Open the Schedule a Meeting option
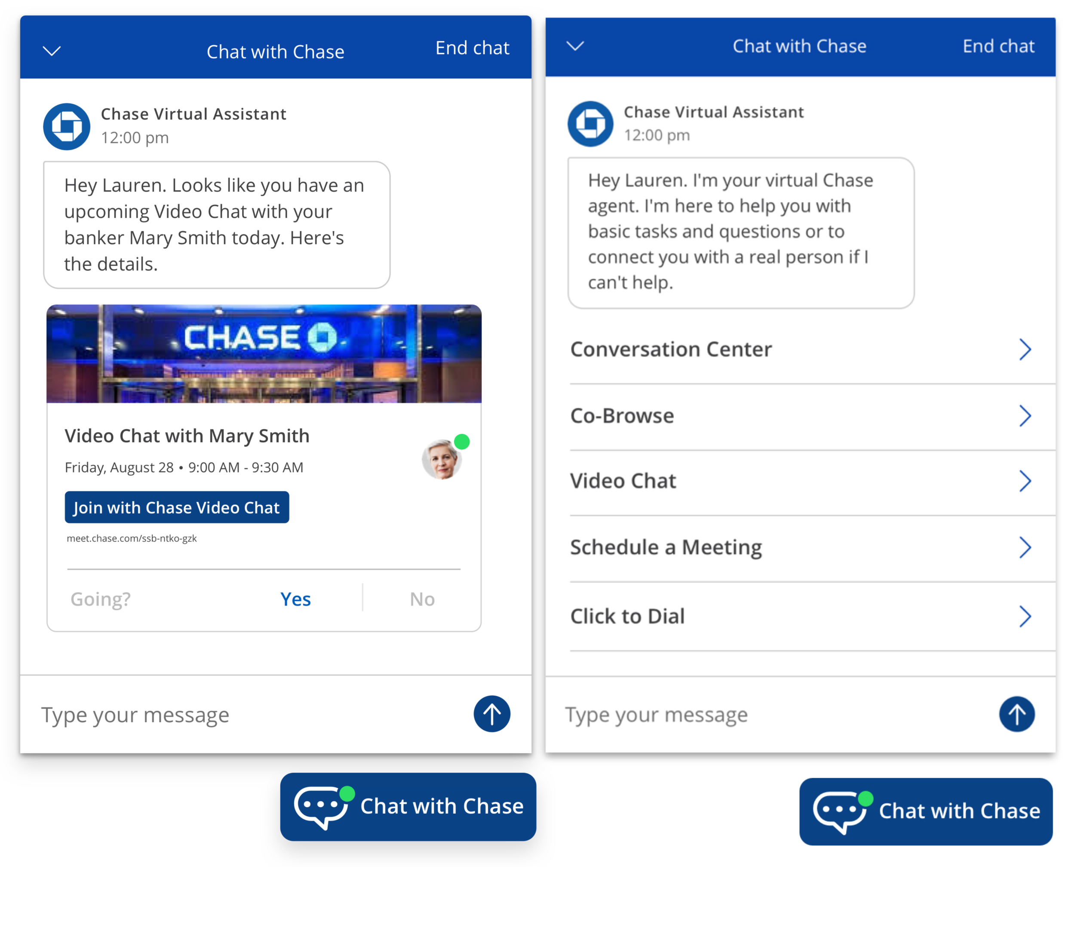Image resolution: width=1075 pixels, height=934 pixels. tap(666, 547)
